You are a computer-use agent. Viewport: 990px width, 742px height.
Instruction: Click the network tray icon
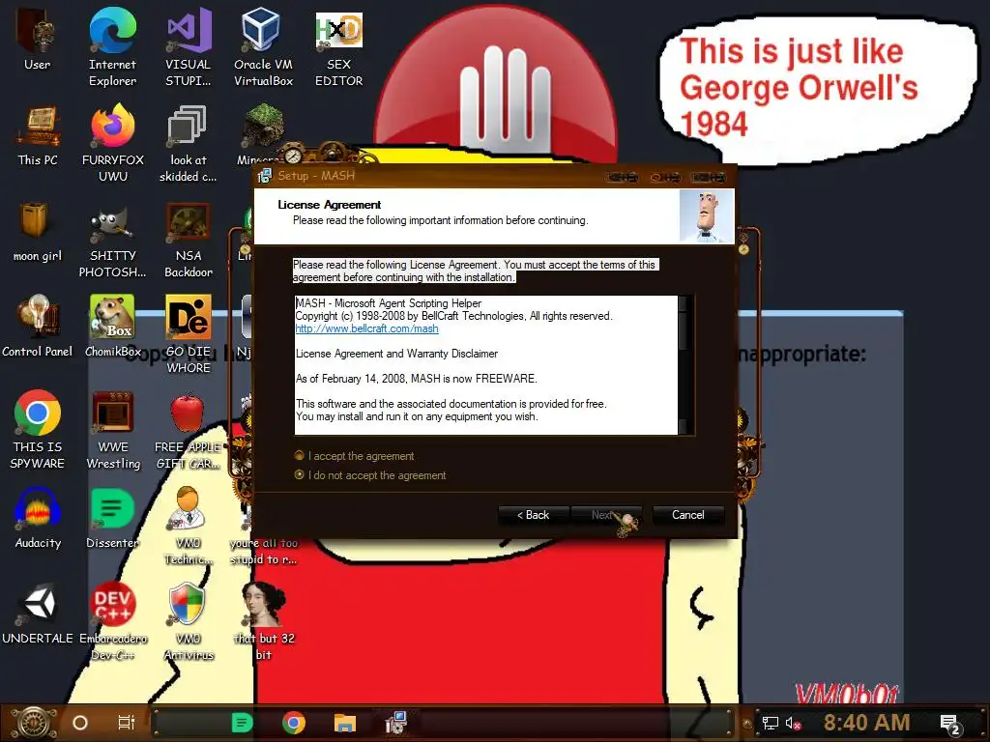coord(771,723)
